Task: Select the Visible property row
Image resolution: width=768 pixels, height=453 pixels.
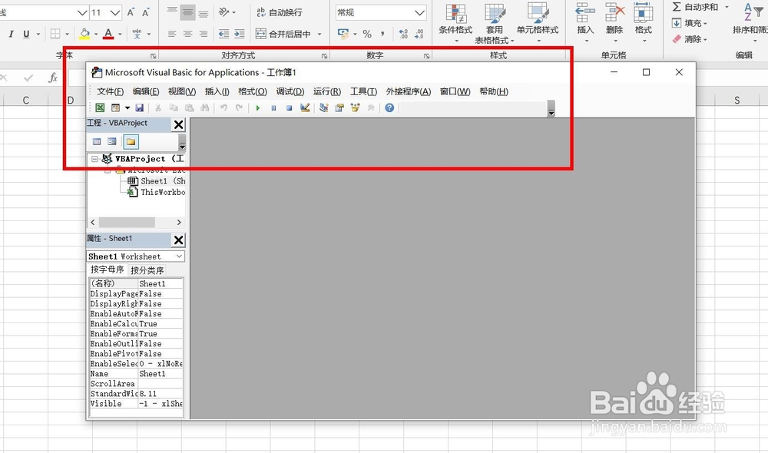Action: (x=136, y=404)
